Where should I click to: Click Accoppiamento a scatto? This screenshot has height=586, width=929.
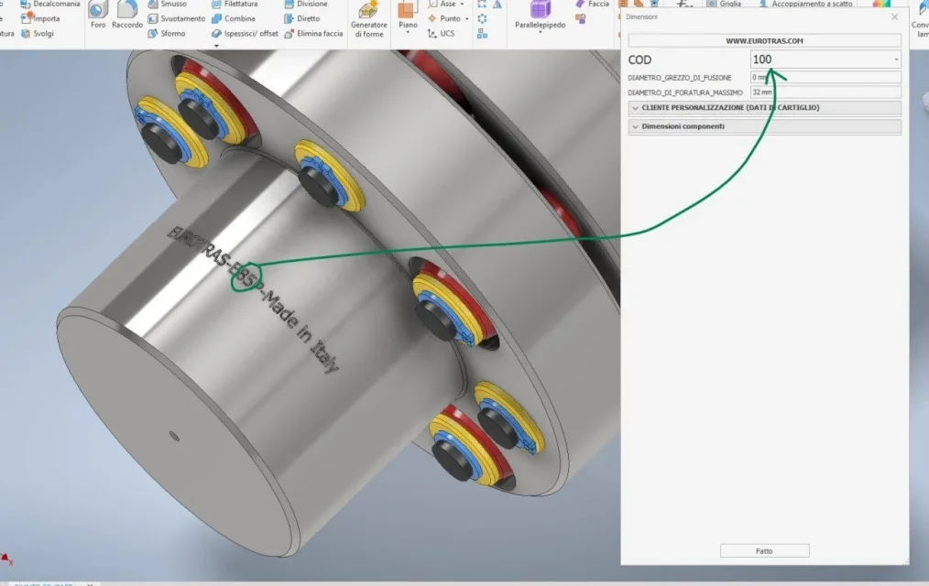(x=805, y=4)
